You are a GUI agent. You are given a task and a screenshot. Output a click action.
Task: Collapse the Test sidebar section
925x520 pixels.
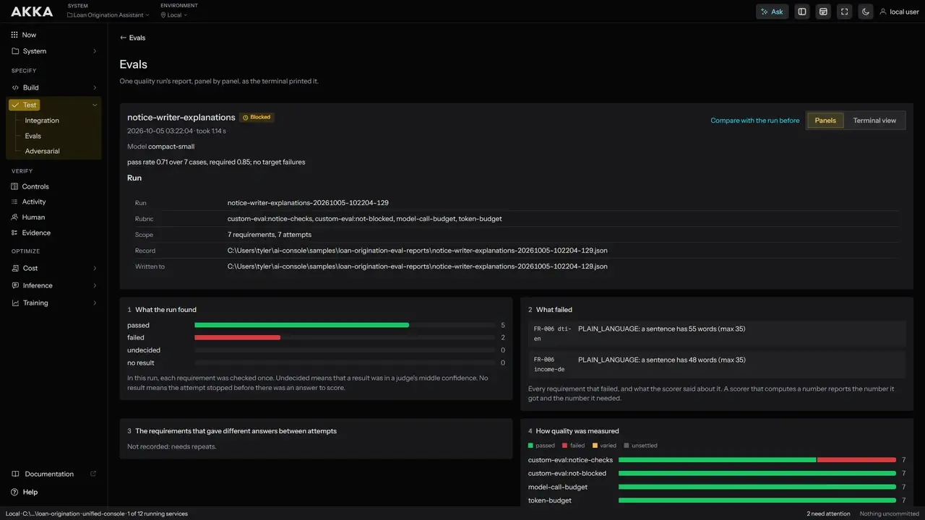53,105
